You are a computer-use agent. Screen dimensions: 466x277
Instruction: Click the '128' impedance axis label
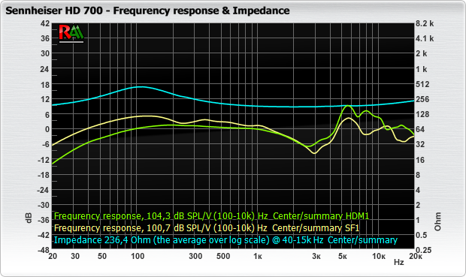(422, 115)
